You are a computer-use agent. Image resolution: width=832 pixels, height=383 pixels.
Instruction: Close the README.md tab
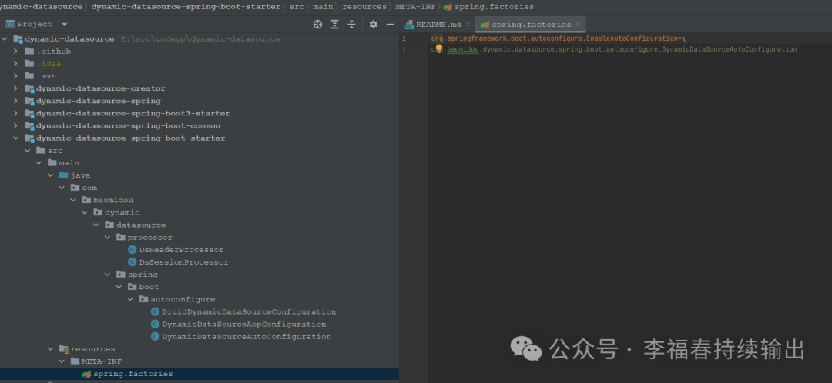tap(468, 25)
